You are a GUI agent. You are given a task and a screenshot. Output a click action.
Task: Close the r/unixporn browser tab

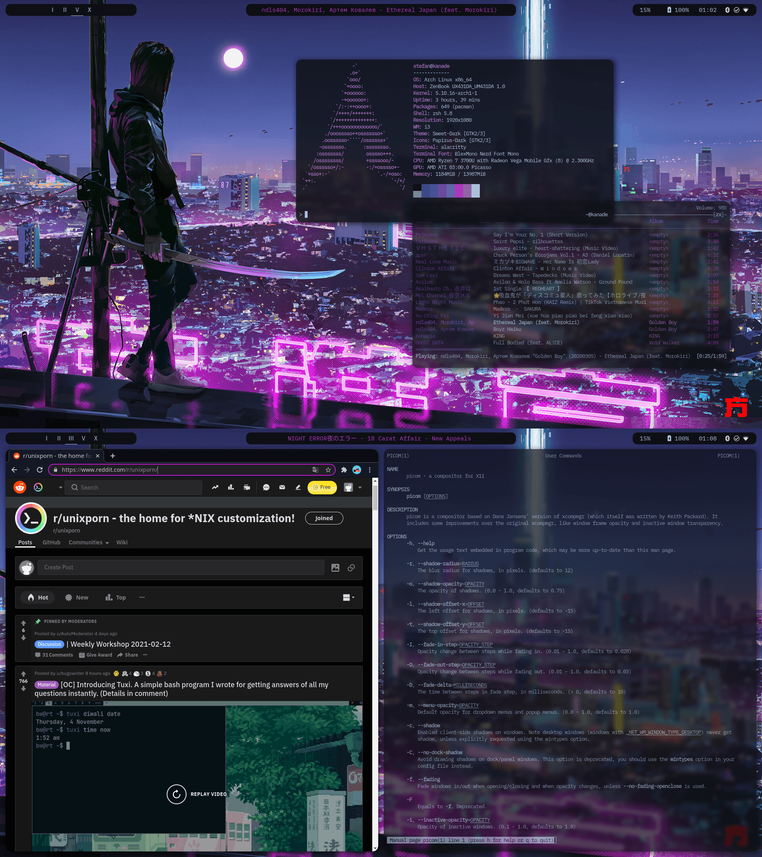pyautogui.click(x=98, y=456)
